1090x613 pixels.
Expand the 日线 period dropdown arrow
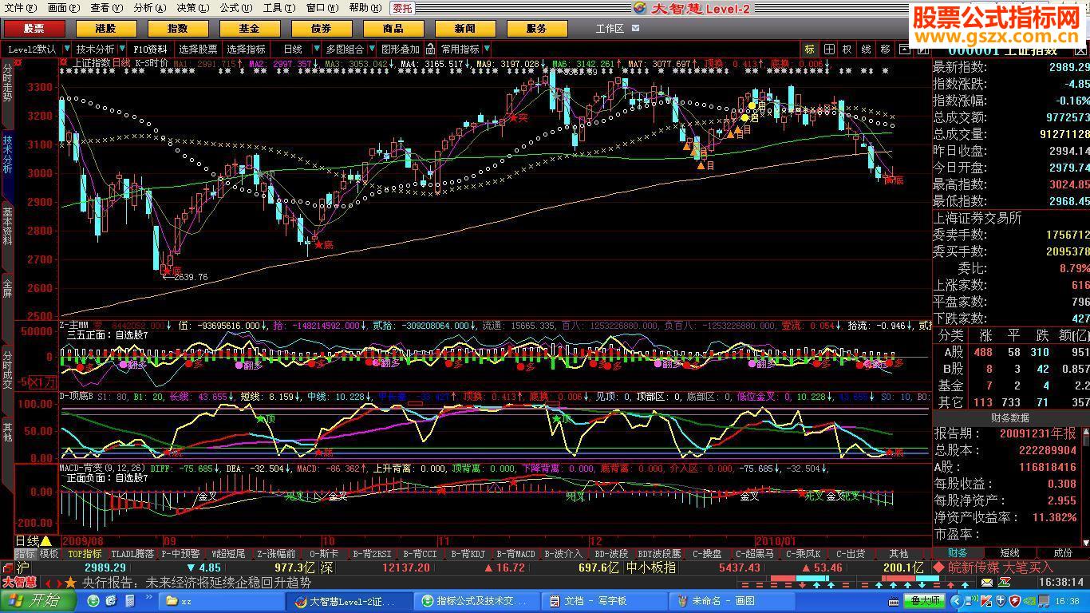(x=316, y=49)
